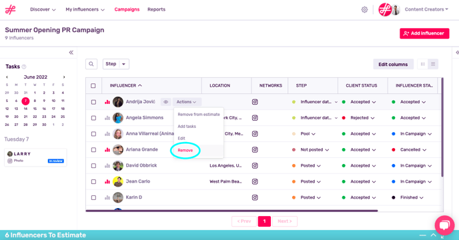Open the chat bubble widget
This screenshot has height=240, width=459.
pos(444,225)
